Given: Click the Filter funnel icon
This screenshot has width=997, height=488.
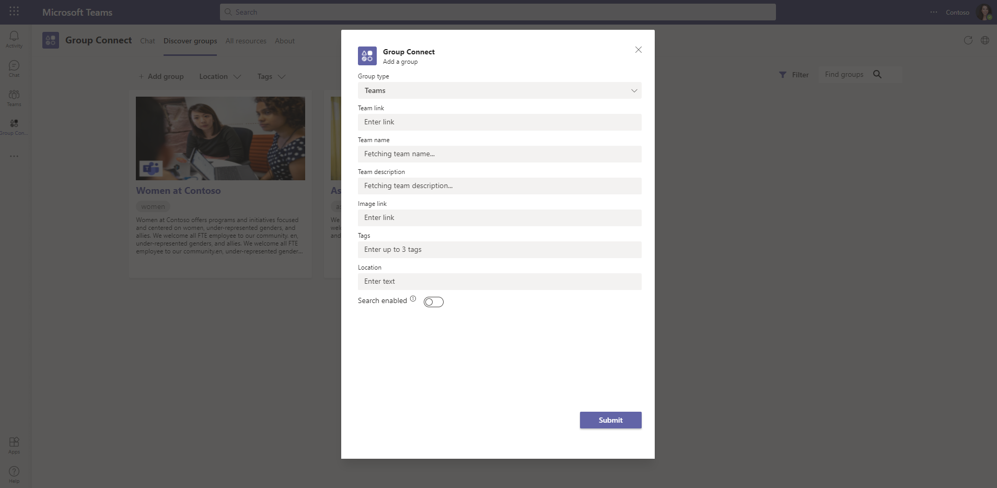Looking at the screenshot, I should pos(783,75).
